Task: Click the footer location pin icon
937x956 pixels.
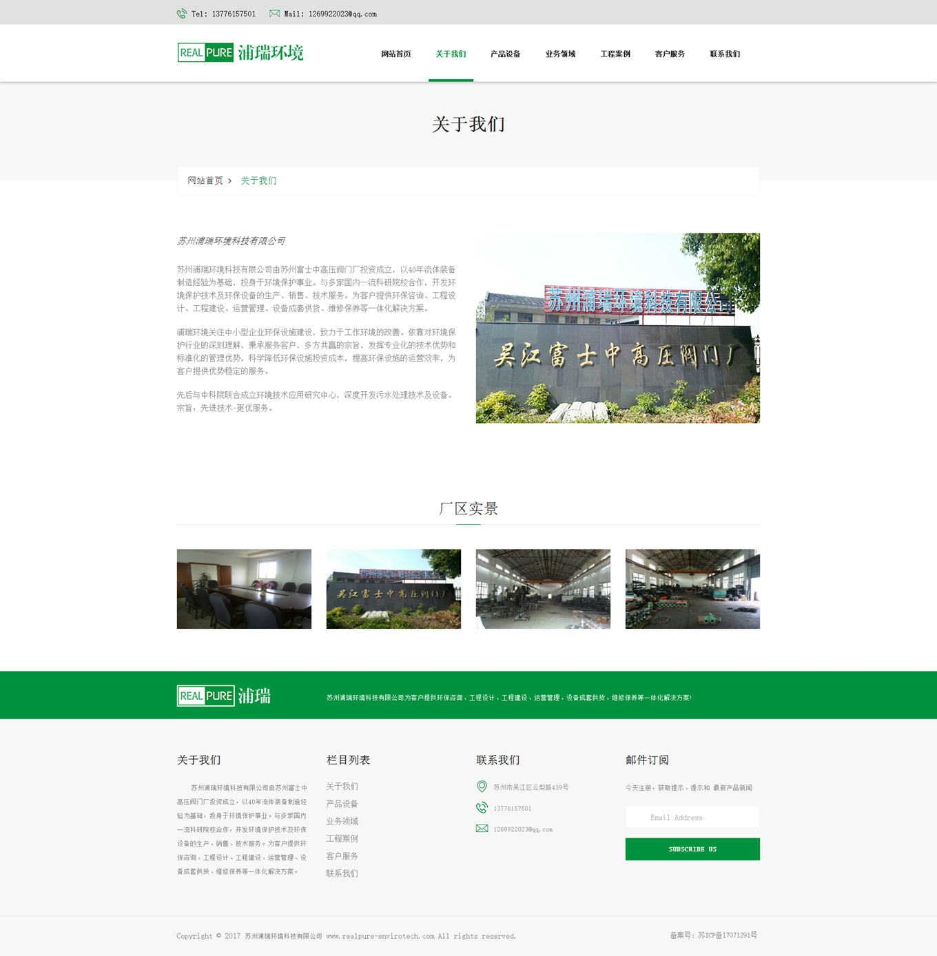Action: pyautogui.click(x=482, y=787)
